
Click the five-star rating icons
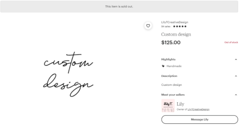pos(180,26)
